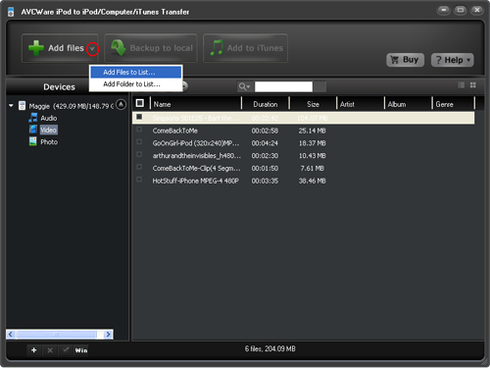
Task: Choose Add Files to List menu item
Action: pos(136,72)
